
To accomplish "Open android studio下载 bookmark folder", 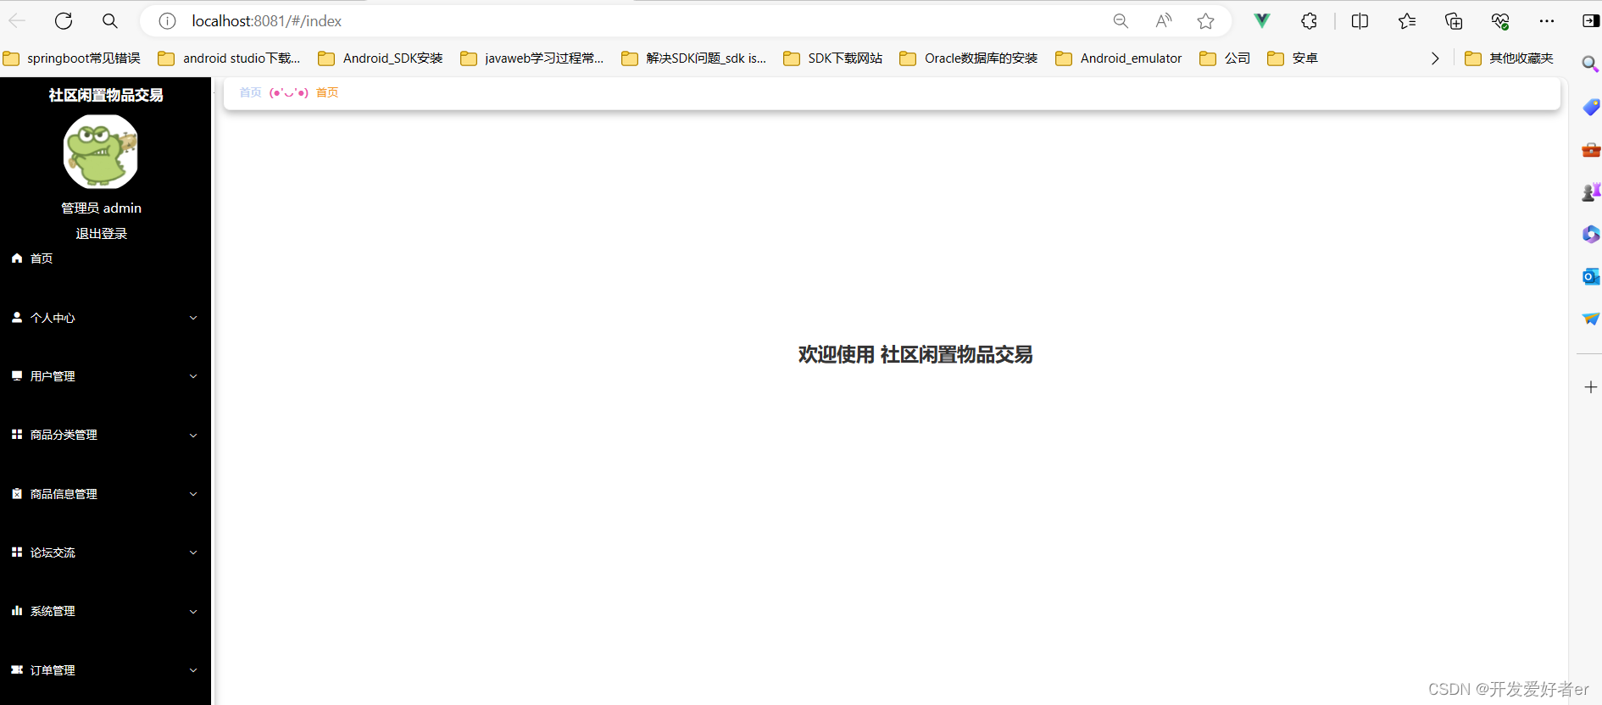I will [230, 58].
